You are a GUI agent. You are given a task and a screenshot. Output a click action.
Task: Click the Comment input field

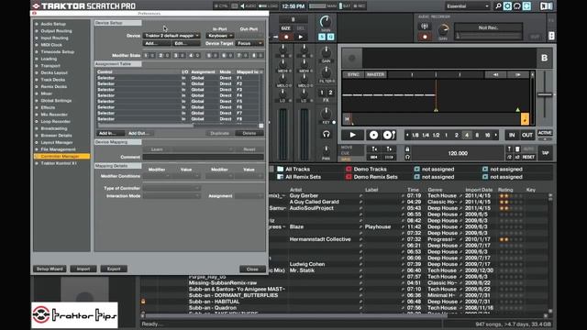[203, 157]
